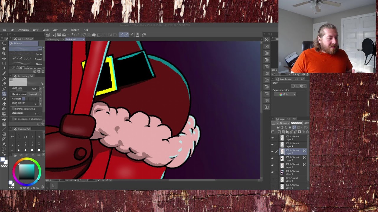The image size is (378, 212).
Task: Hide Layer 8 using its eye icon
Action: (273, 172)
